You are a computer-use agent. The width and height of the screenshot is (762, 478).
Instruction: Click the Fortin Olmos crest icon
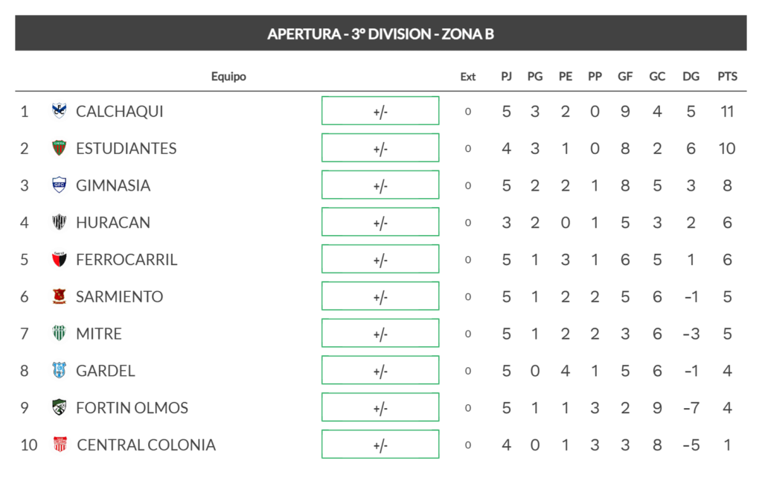coord(59,407)
